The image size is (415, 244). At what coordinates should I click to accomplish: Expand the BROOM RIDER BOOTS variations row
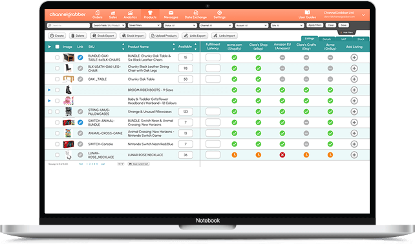pyautogui.click(x=50, y=90)
